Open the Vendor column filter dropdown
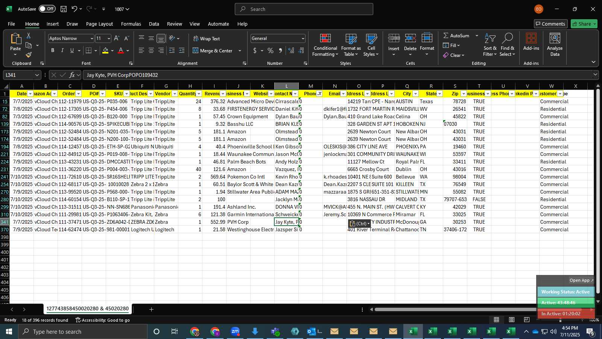602x339 pixels. point(175,94)
